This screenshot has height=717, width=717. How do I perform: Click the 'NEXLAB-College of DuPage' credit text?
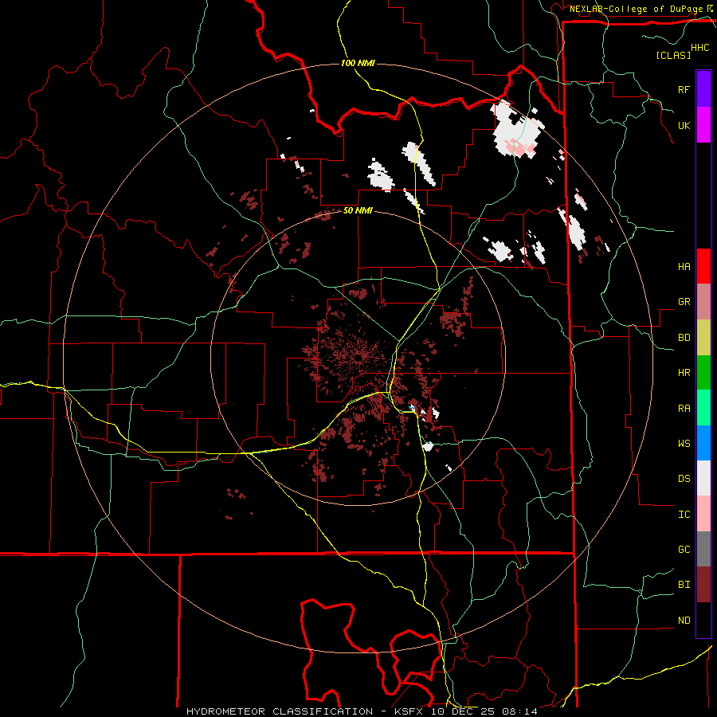(636, 9)
